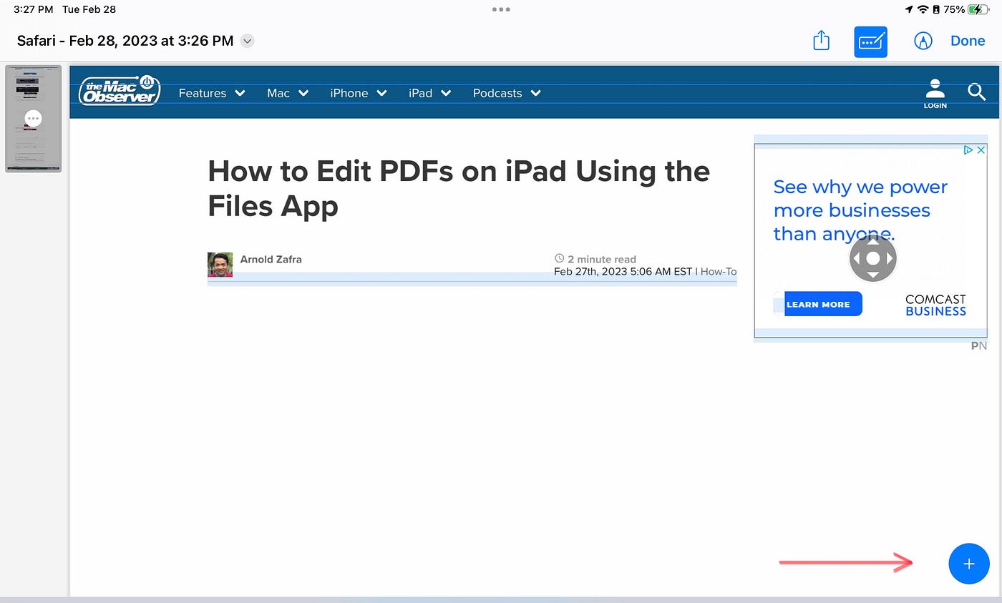Click the author's avatar photo

click(x=220, y=265)
